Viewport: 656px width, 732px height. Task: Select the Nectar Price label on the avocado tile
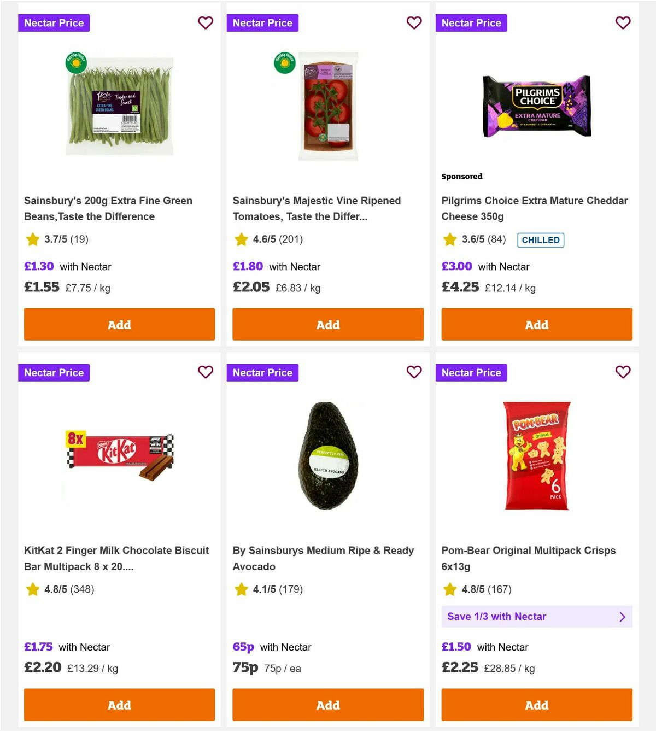262,372
